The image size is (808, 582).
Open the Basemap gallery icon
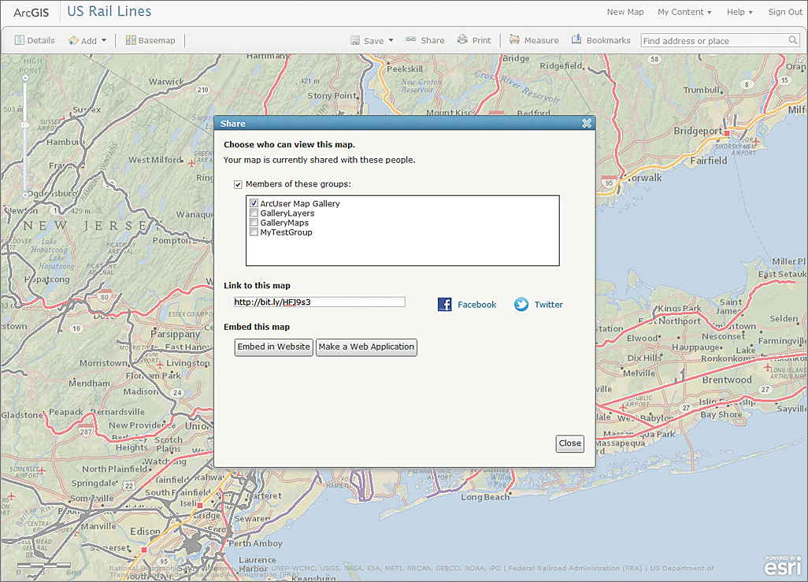pyautogui.click(x=131, y=39)
